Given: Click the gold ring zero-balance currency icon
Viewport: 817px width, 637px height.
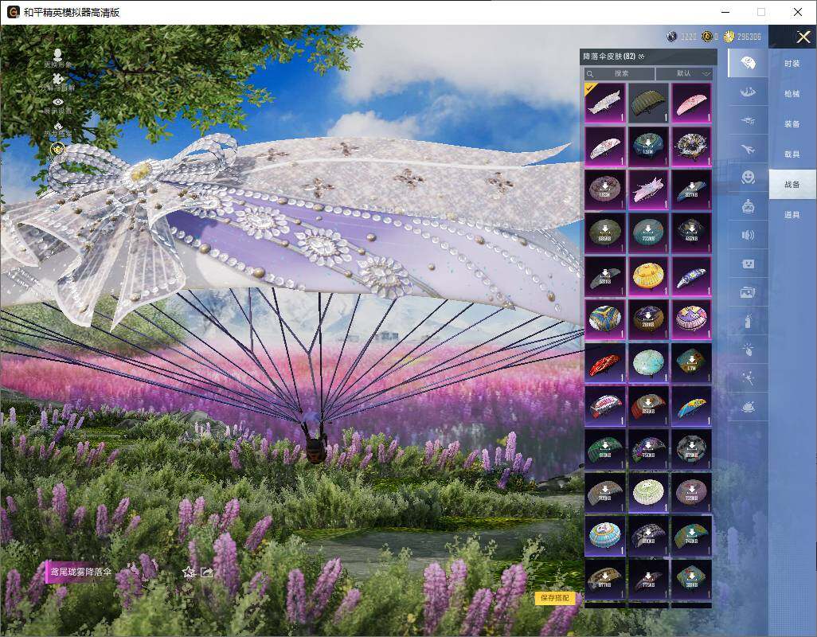Looking at the screenshot, I should [706, 37].
